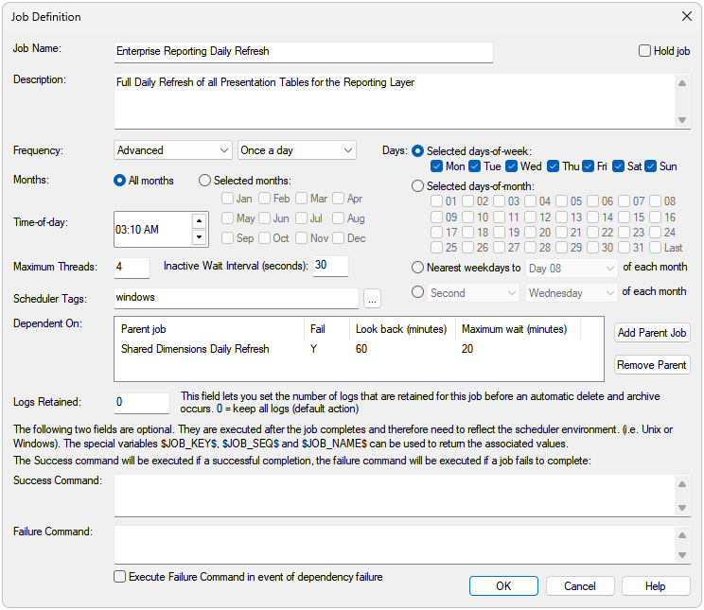Close the Job Definition dialog
Image resolution: width=704 pixels, height=610 pixels.
click(x=686, y=16)
